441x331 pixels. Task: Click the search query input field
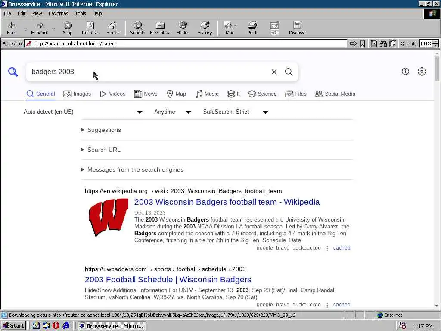pyautogui.click(x=149, y=72)
